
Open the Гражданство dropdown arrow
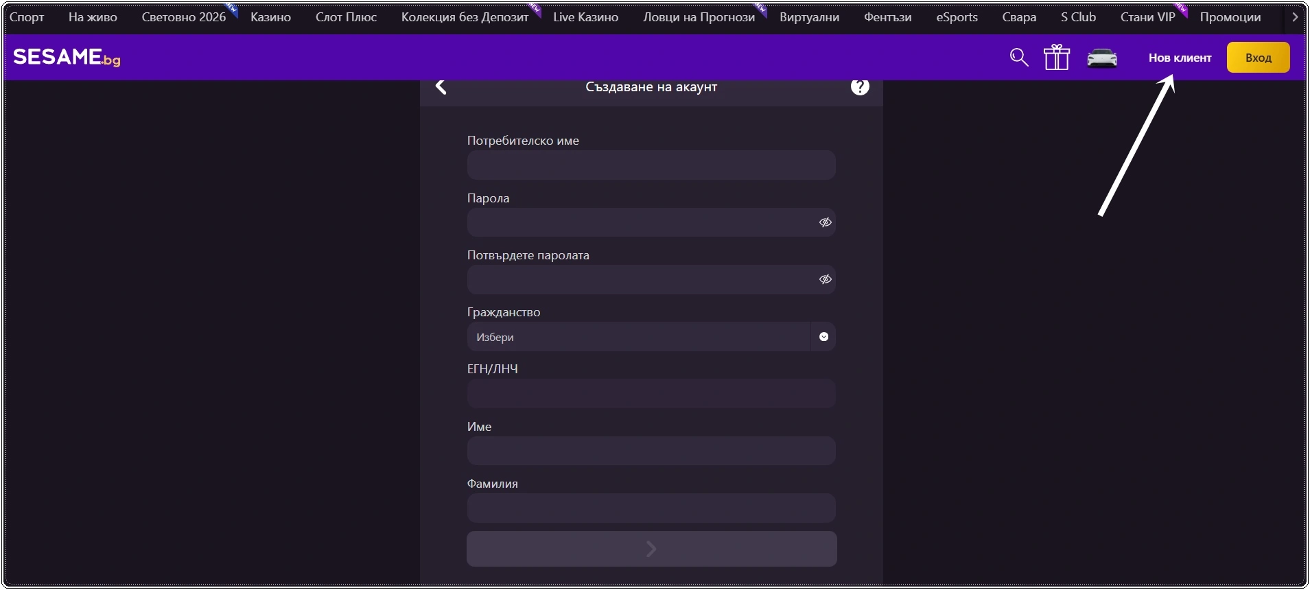[x=823, y=337]
